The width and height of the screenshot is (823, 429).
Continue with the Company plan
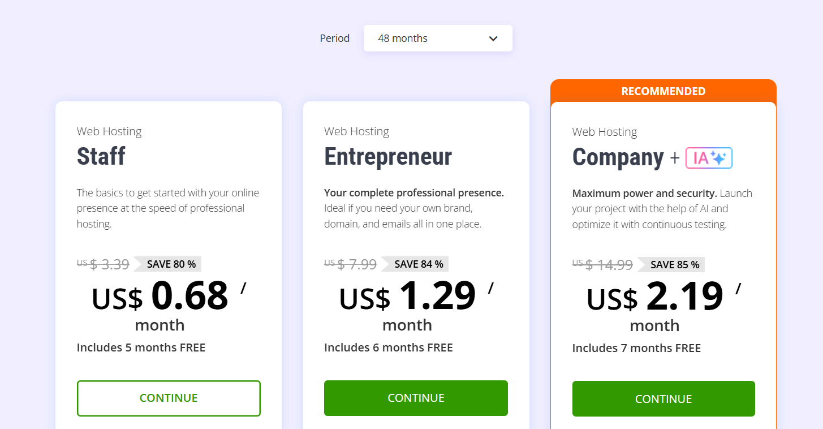(x=663, y=399)
